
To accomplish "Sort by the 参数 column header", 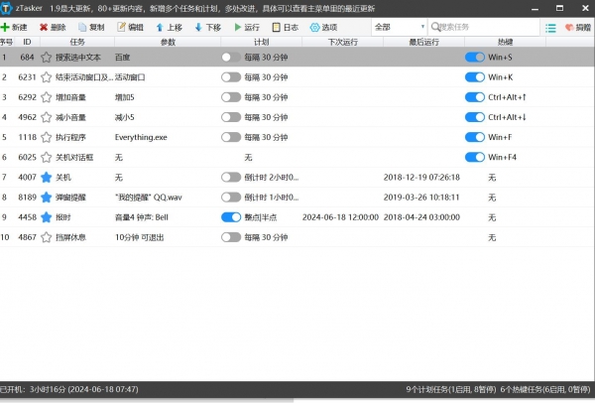I will pyautogui.click(x=168, y=42).
